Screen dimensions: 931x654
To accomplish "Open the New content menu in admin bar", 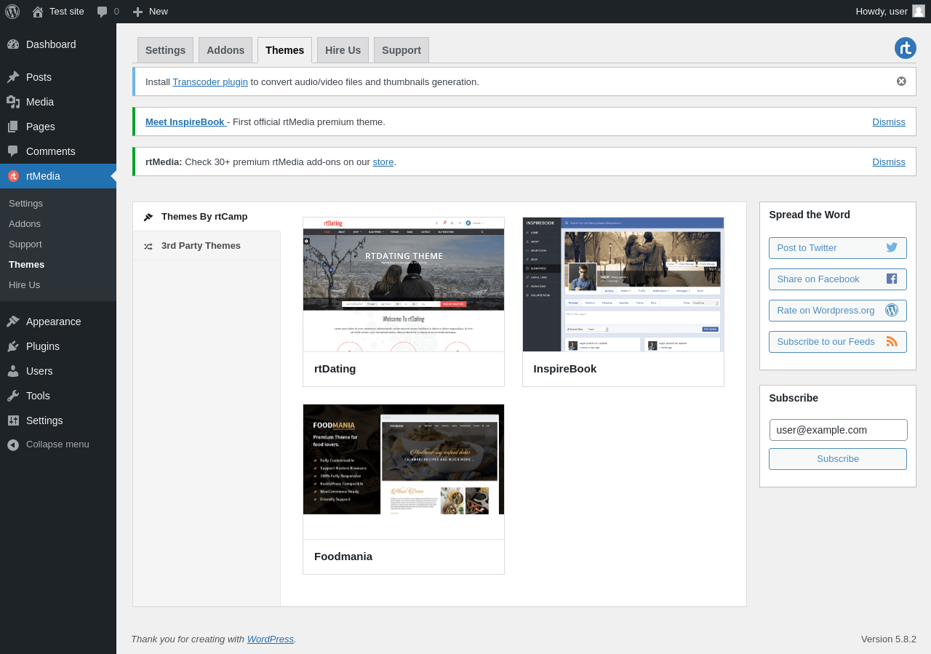I will pyautogui.click(x=151, y=12).
